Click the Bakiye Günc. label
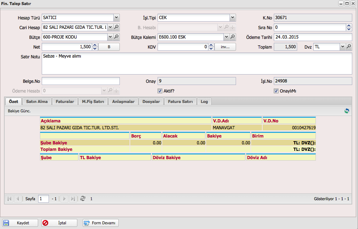 click(x=19, y=111)
